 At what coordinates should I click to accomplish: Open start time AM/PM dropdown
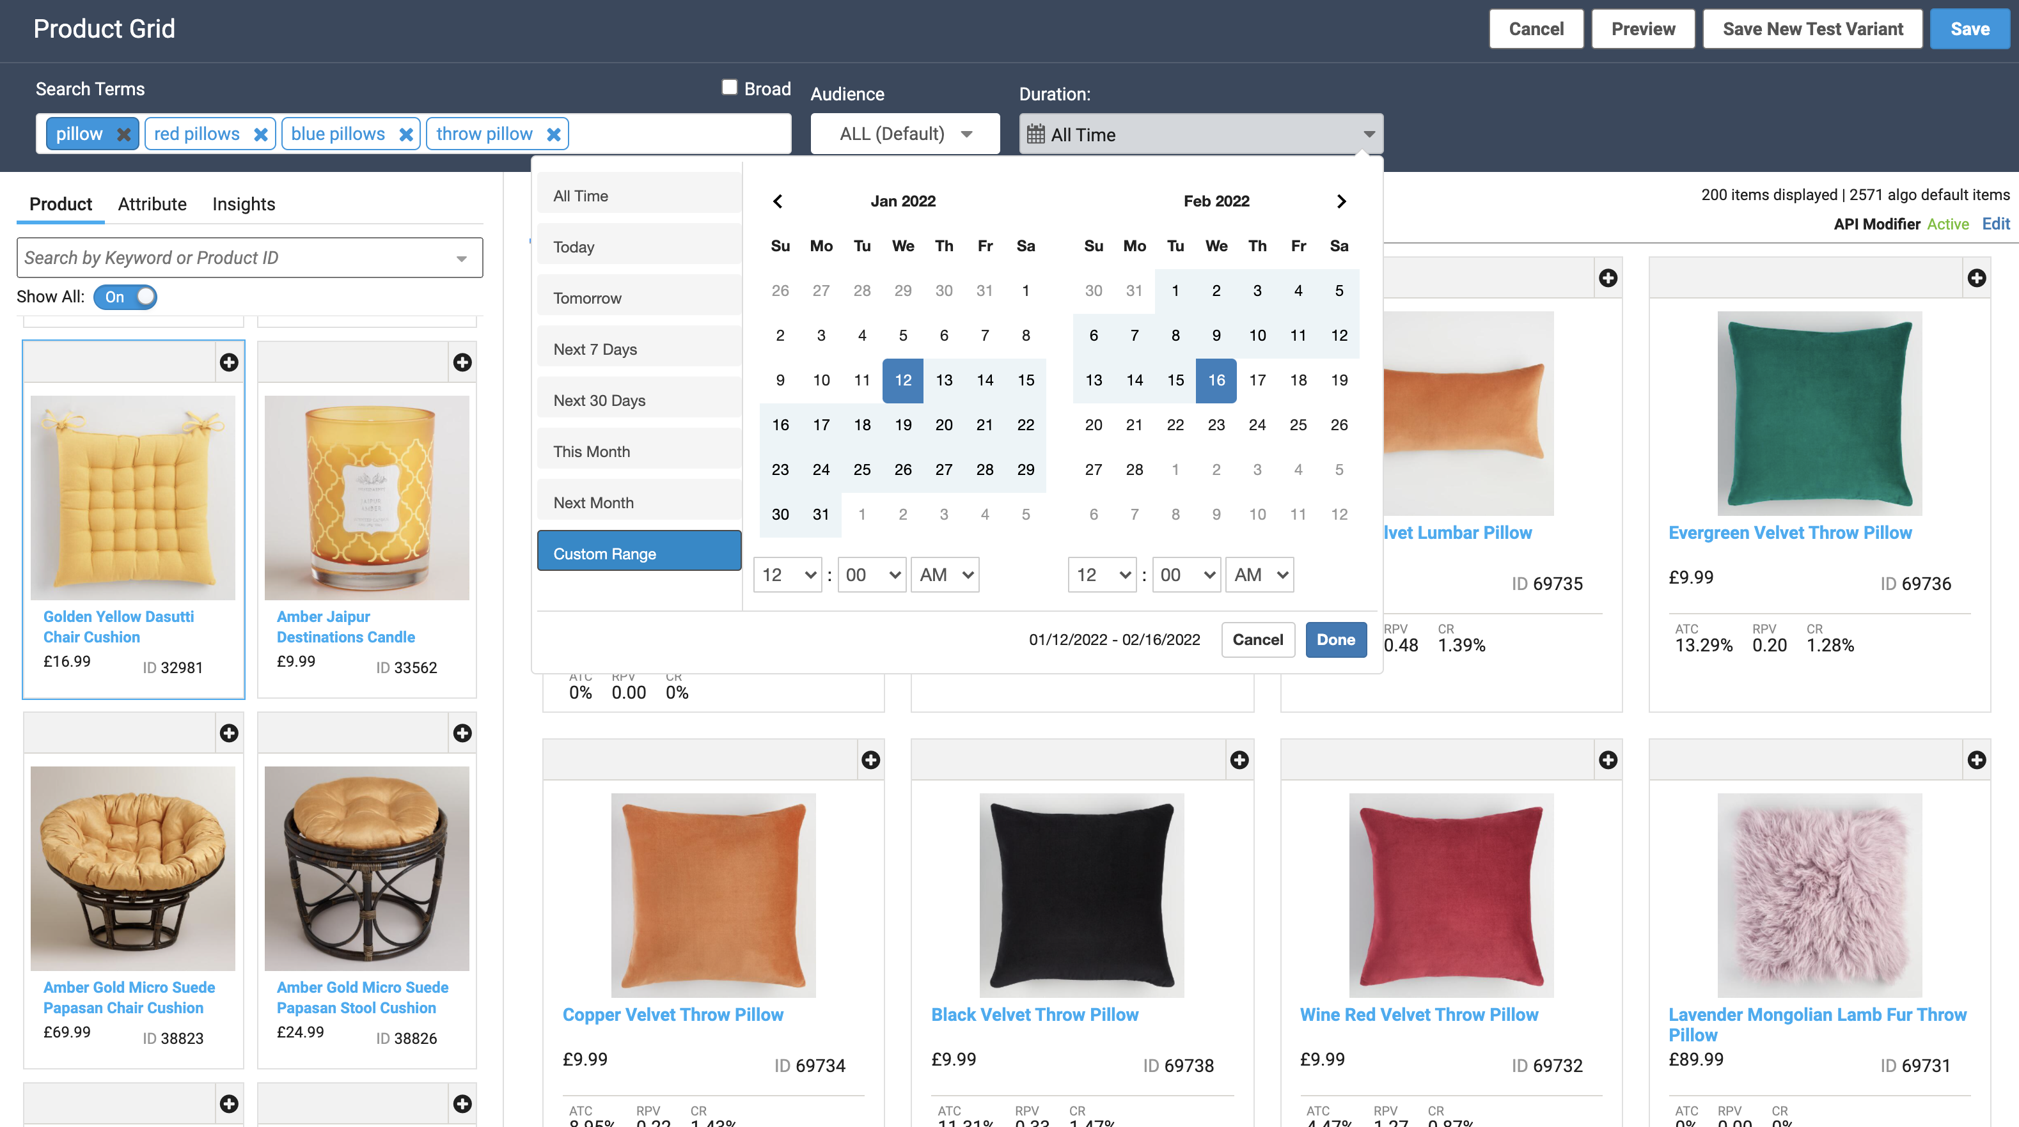pyautogui.click(x=945, y=575)
